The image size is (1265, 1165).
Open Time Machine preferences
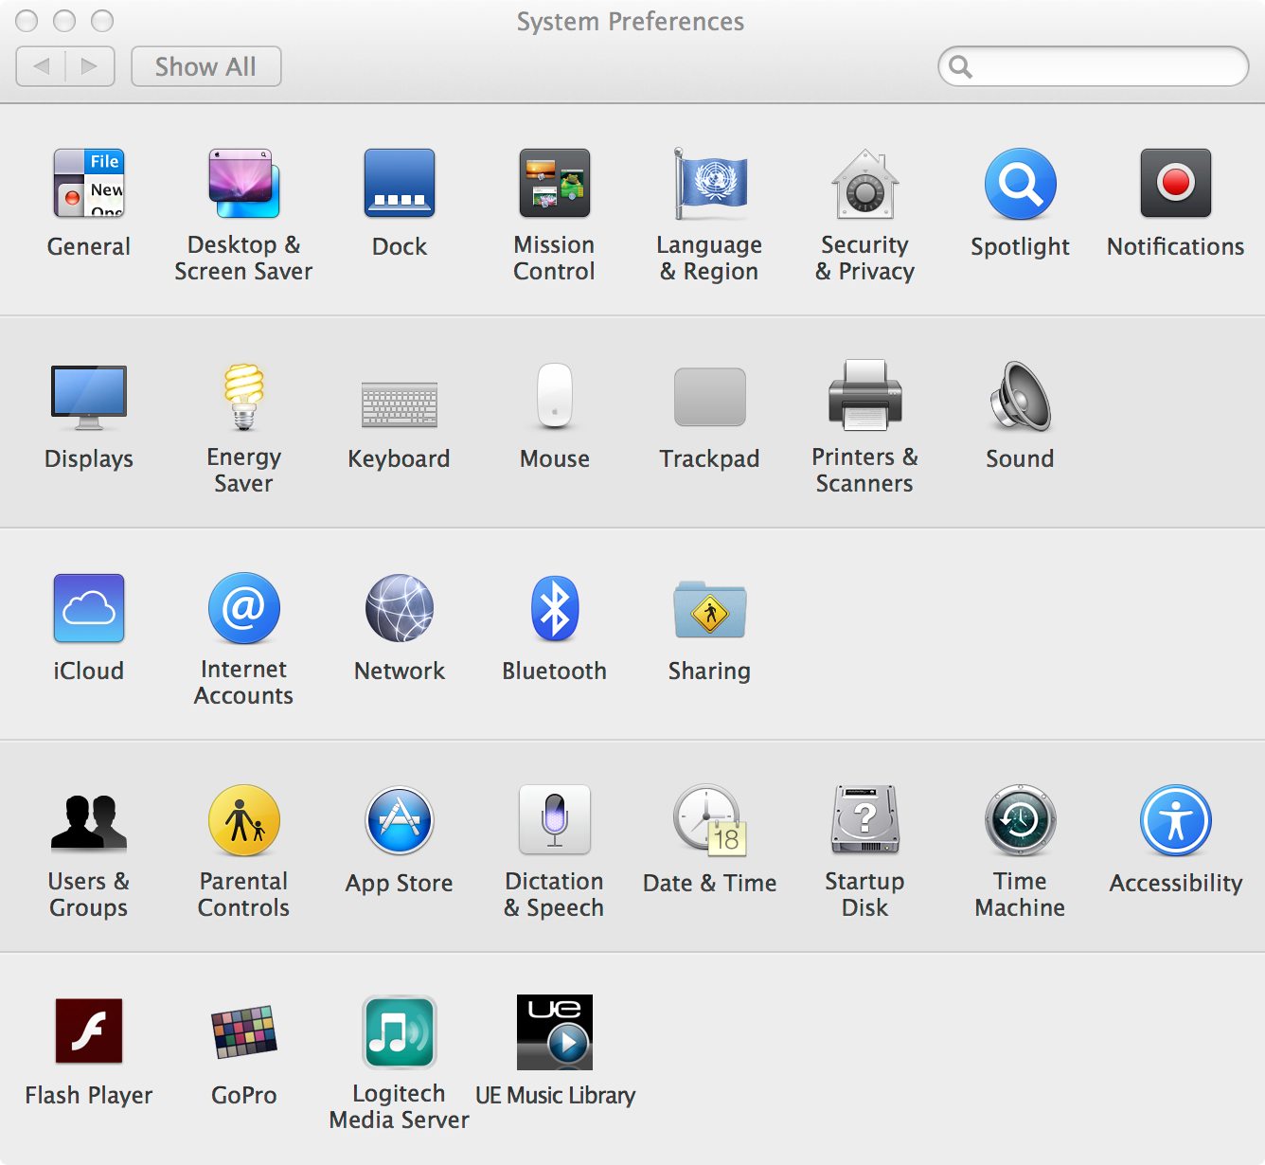point(1020,820)
